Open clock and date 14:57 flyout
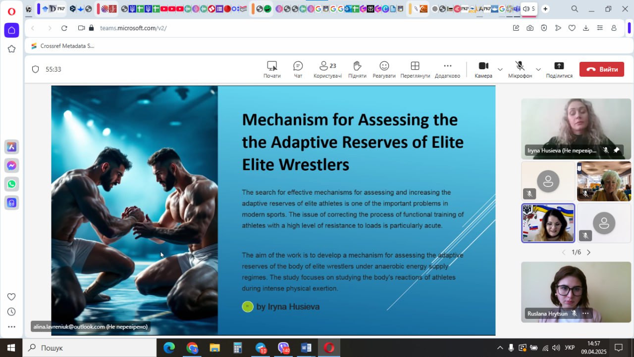The height and width of the screenshot is (357, 634). pyautogui.click(x=594, y=348)
